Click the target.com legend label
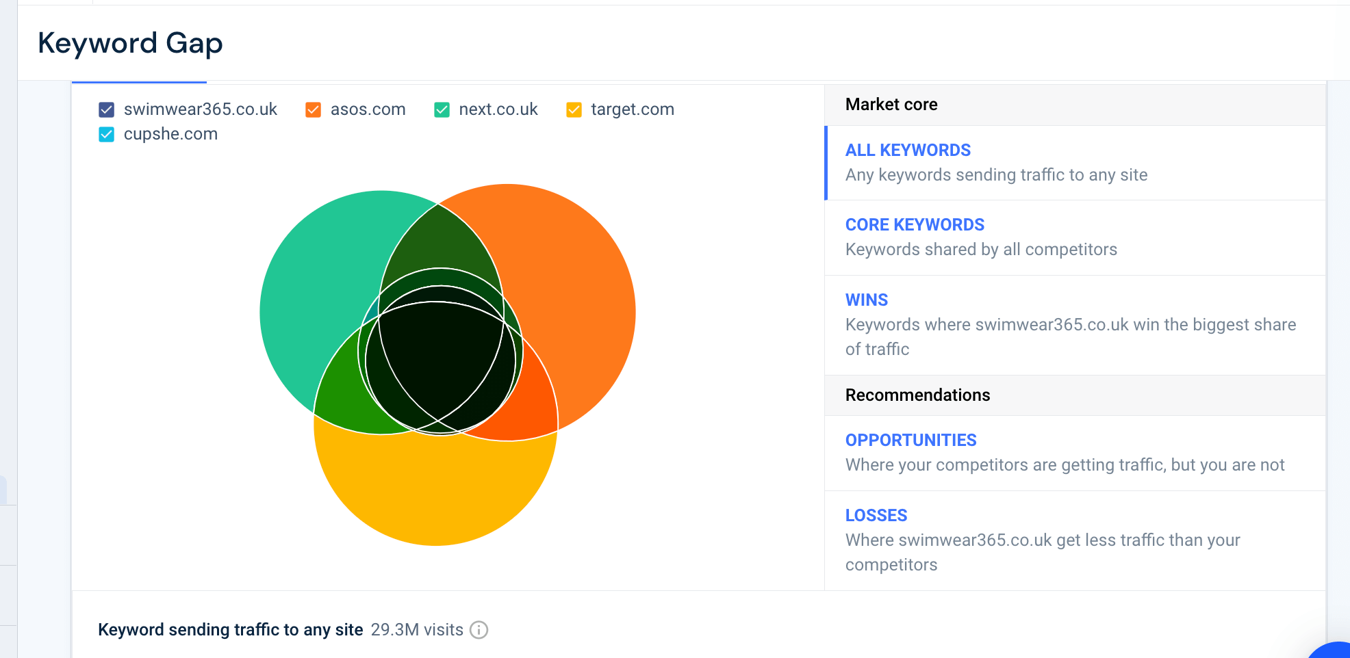The height and width of the screenshot is (658, 1350). click(633, 109)
